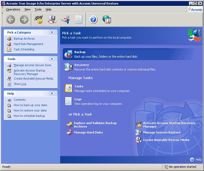Click the Acronis logo in the menu bar

[x=195, y=10]
